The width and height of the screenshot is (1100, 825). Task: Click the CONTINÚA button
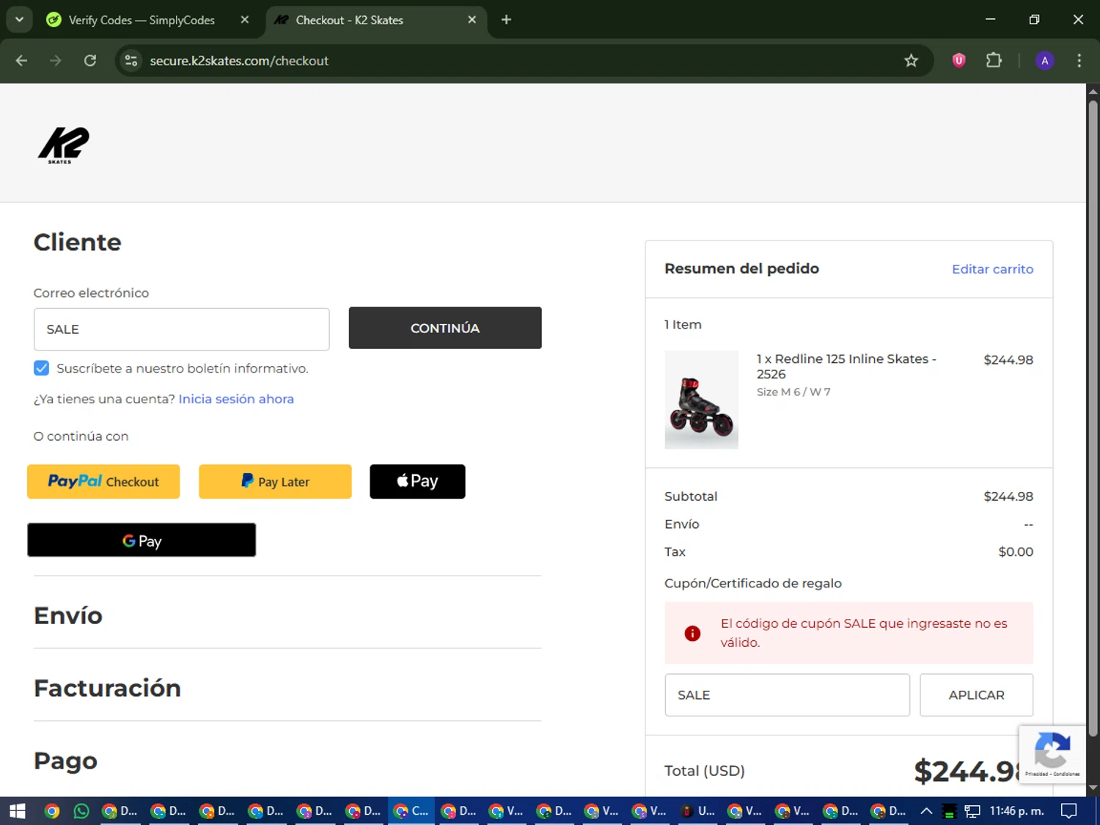[445, 328]
